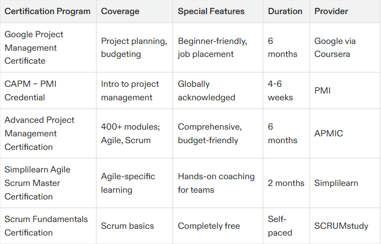Click the Self-paced duration cell
The height and width of the screenshot is (244, 381).
[x=280, y=225]
